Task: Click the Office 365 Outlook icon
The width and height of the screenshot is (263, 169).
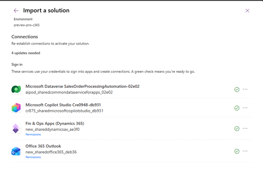Action: tap(16, 151)
